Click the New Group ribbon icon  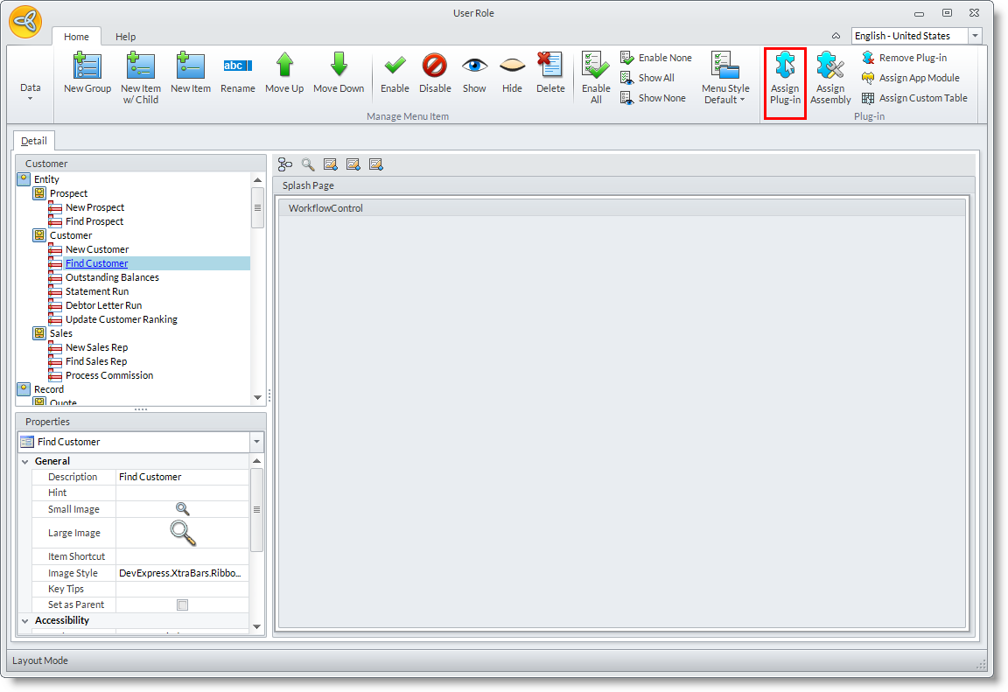click(87, 67)
